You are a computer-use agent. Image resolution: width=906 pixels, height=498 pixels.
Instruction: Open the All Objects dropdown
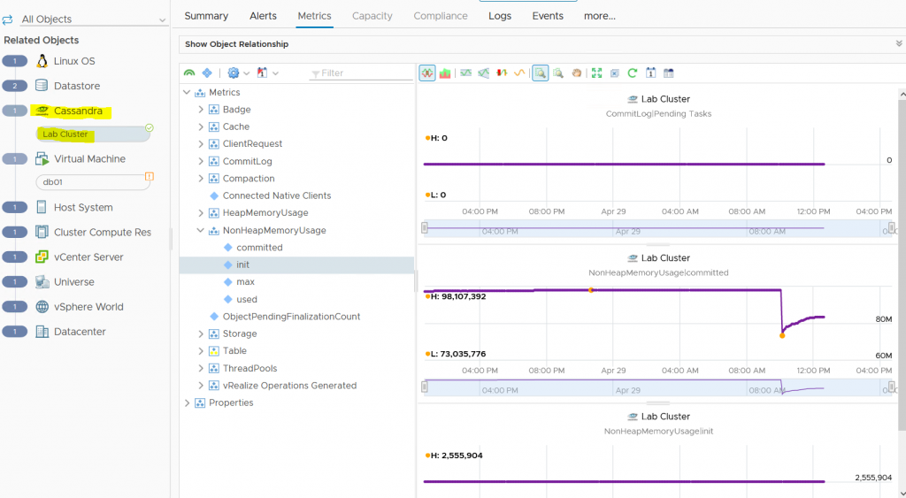tap(93, 19)
